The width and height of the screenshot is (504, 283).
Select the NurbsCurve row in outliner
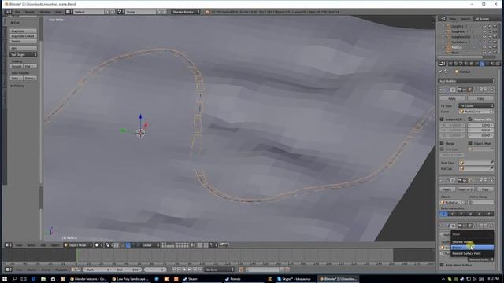(459, 42)
